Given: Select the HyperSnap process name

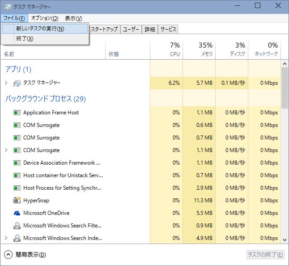Looking at the screenshot, I should [36, 201].
